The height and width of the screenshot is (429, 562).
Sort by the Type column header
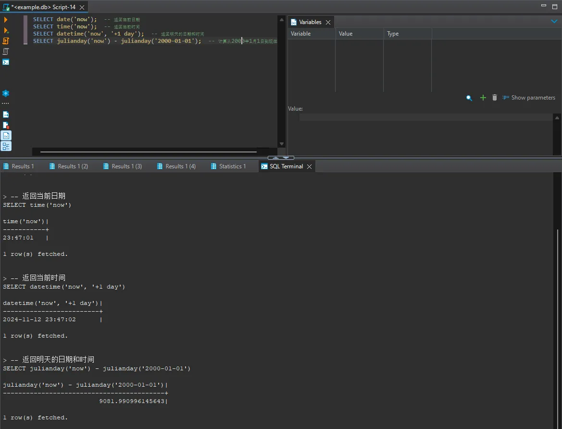coord(408,34)
